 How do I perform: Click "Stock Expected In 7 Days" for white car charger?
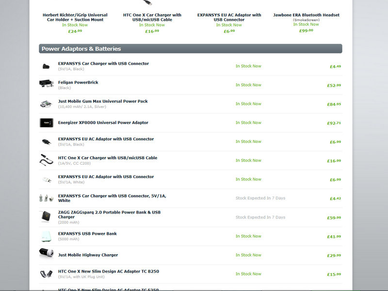260,198
